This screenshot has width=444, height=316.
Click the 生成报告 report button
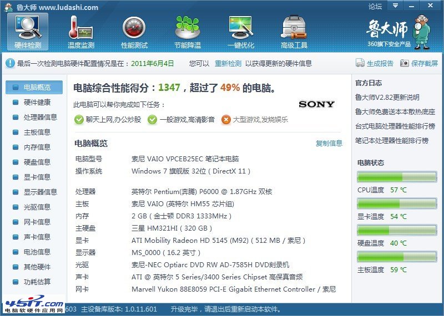pyautogui.click(x=374, y=63)
